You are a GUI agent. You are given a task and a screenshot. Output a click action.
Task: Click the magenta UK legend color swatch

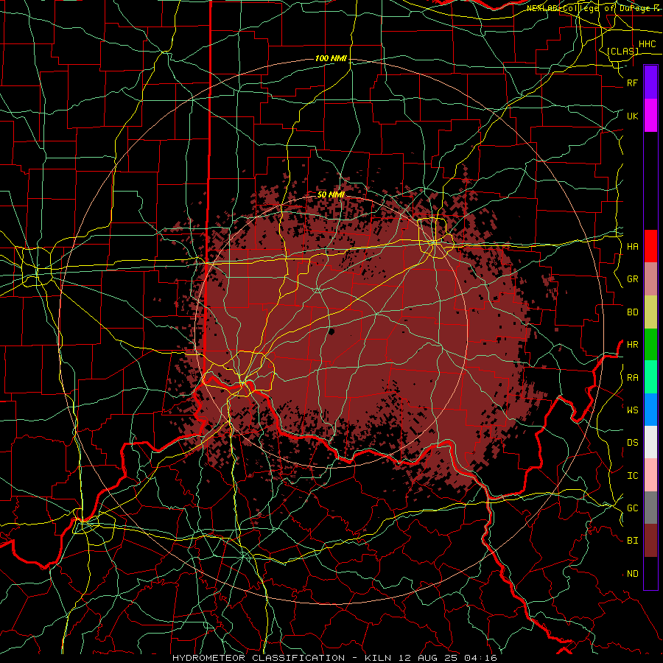(x=650, y=116)
